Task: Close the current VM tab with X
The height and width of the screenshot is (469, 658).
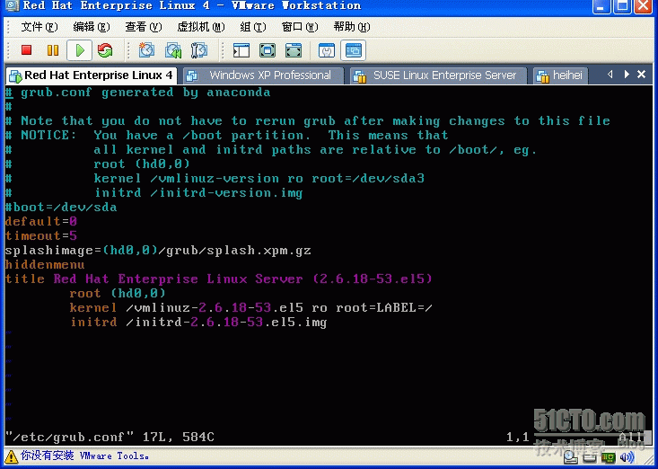Action: point(641,75)
